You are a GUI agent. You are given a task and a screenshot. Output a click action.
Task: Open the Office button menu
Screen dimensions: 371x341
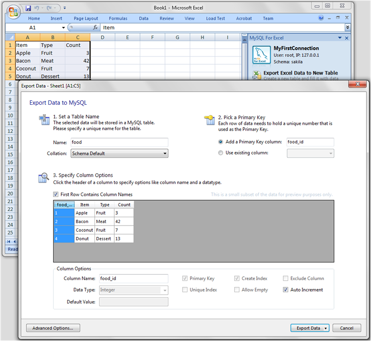pos(13,12)
